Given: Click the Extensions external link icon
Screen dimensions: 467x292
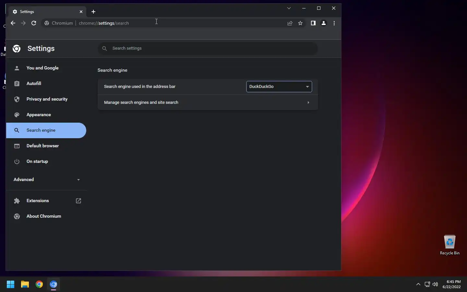Looking at the screenshot, I should point(78,201).
